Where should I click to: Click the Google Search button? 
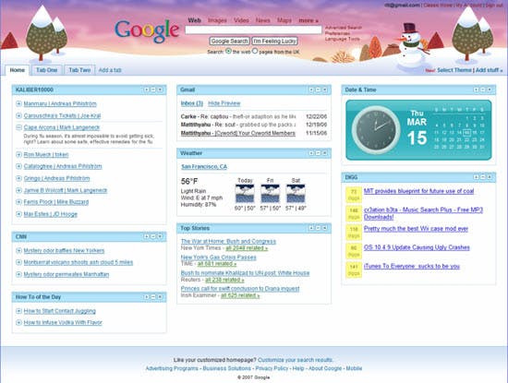pos(229,42)
